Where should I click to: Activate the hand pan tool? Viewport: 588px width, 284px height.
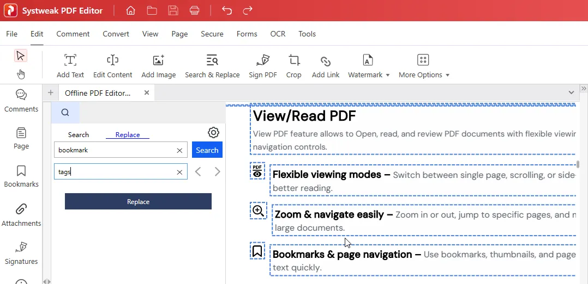21,74
